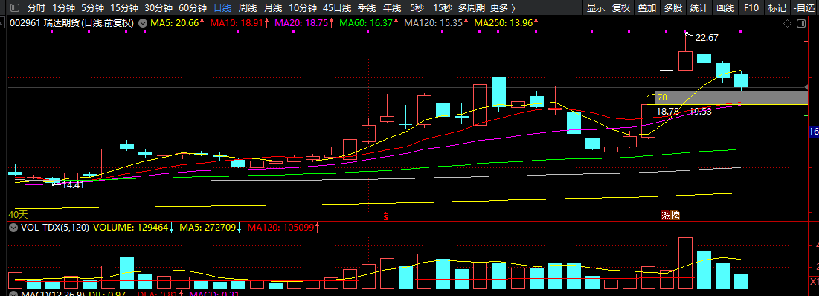Expand the main chart MA indicator dropdown
This screenshot has width=819, height=296.
[142, 23]
